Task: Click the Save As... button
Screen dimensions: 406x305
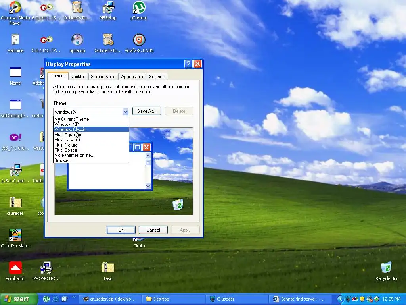Action: (x=147, y=111)
